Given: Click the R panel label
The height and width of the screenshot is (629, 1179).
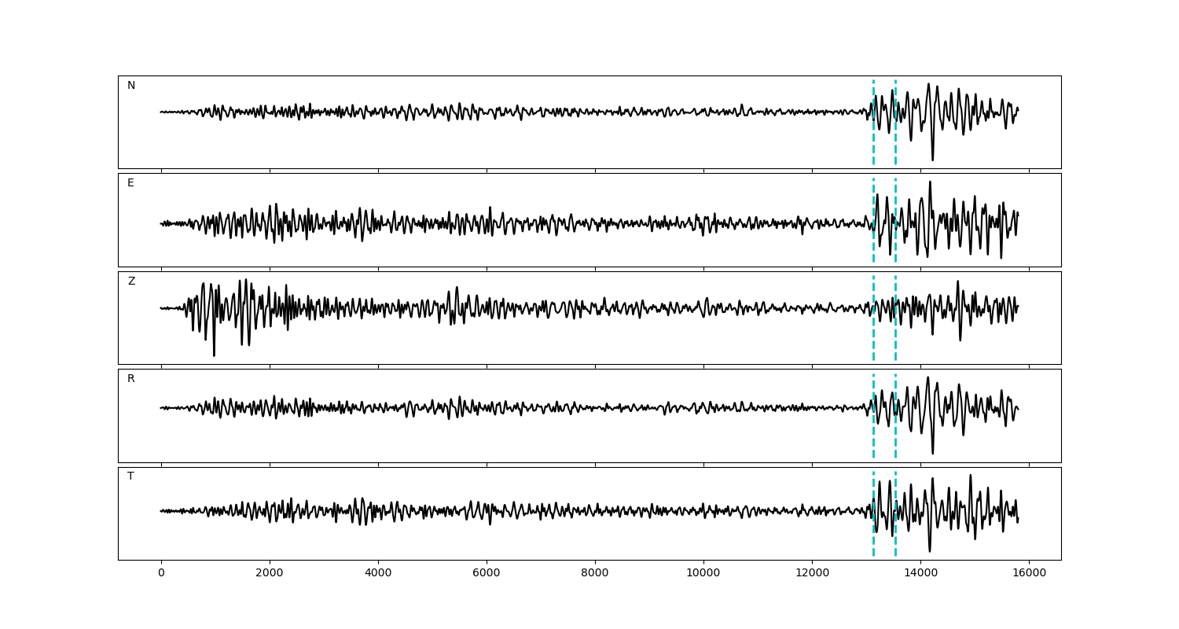Looking at the screenshot, I should point(131,379).
